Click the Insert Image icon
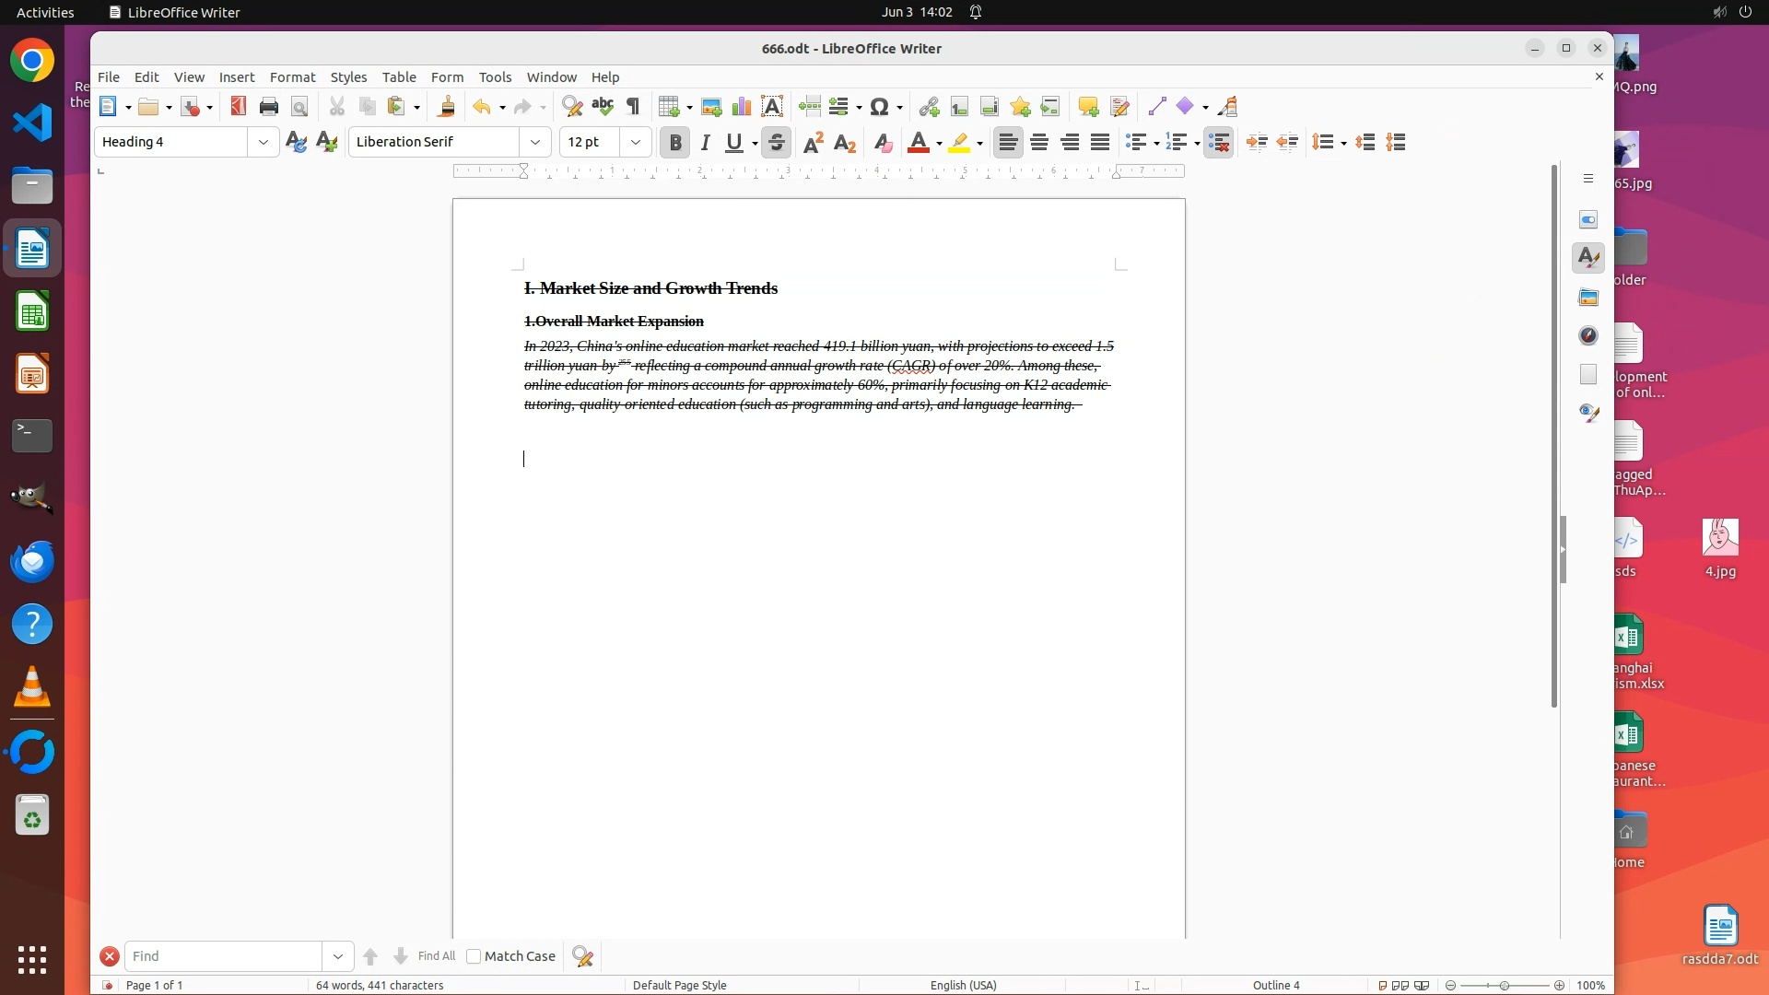 [711, 107]
